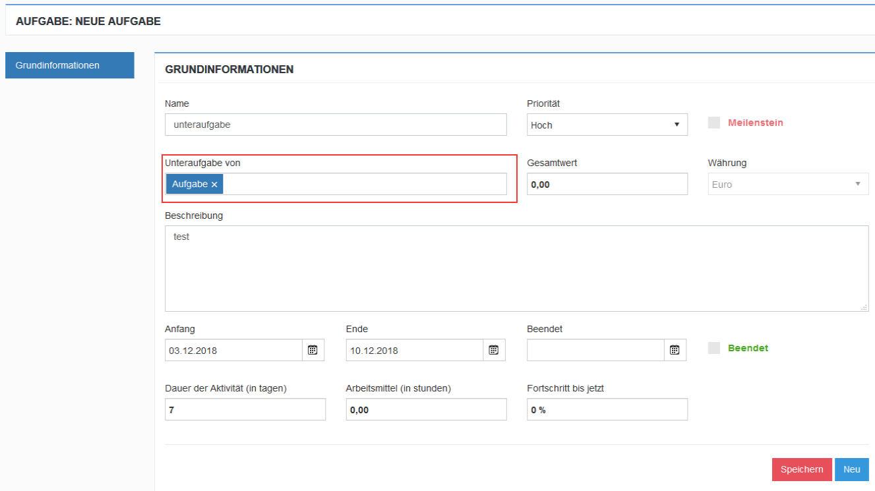875x491 pixels.
Task: Click the Aufgabe tag chip
Action: tap(195, 185)
